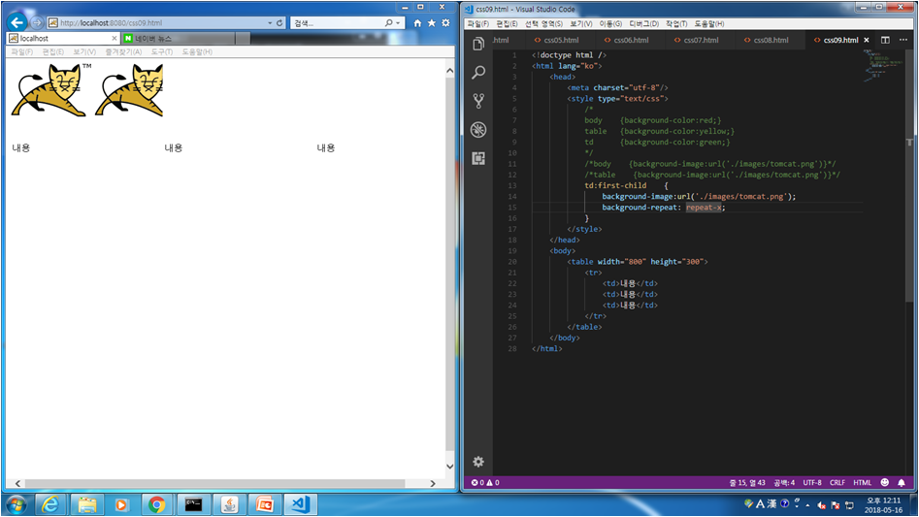This screenshot has height=517, width=919.
Task: Open the 도움말(H) menu in VS Code
Action: point(709,24)
